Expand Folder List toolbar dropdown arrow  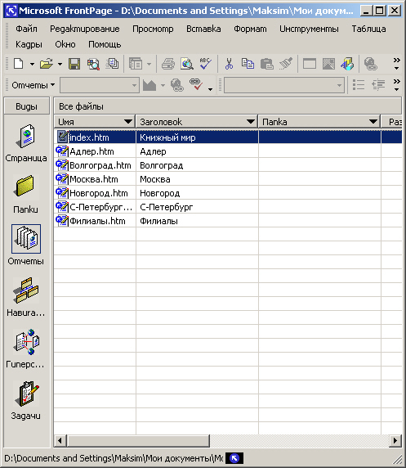tap(149, 64)
